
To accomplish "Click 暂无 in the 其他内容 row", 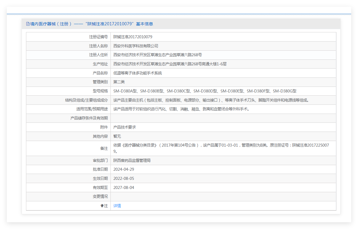I will 117,136.
